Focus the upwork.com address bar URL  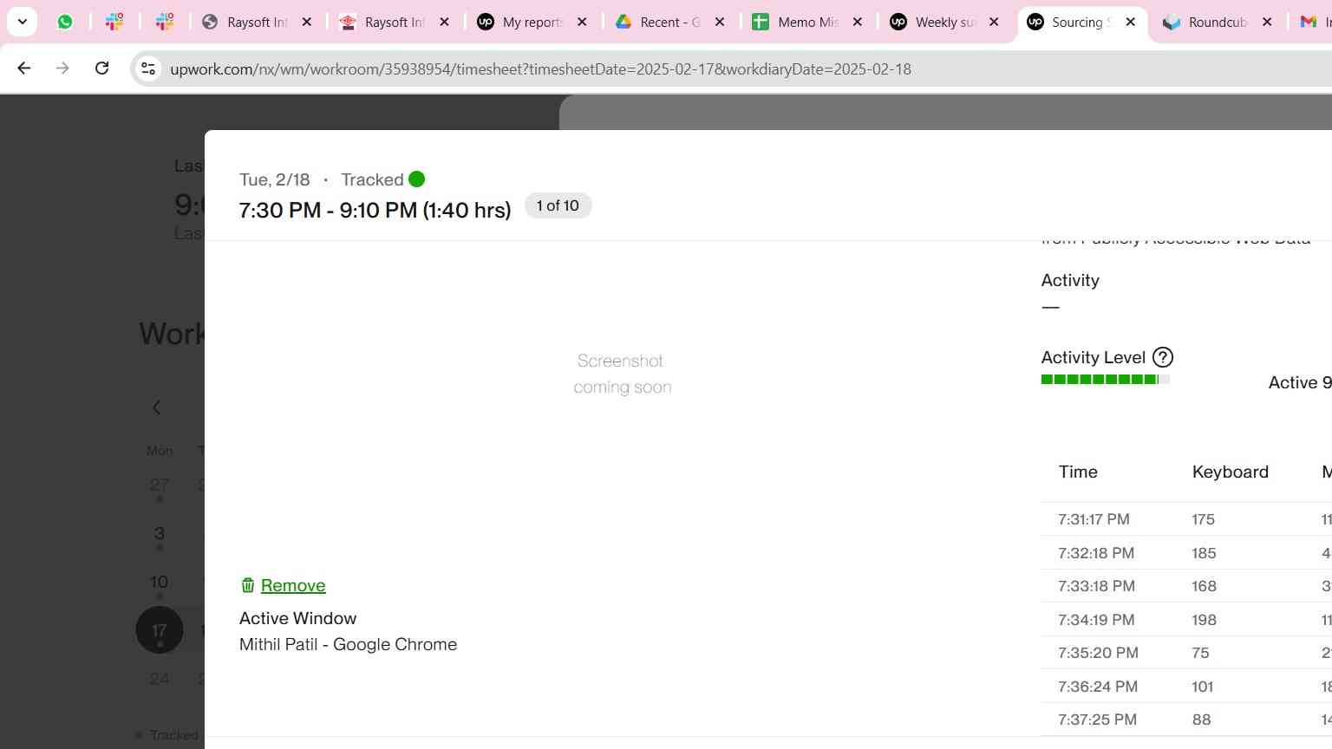pos(540,69)
